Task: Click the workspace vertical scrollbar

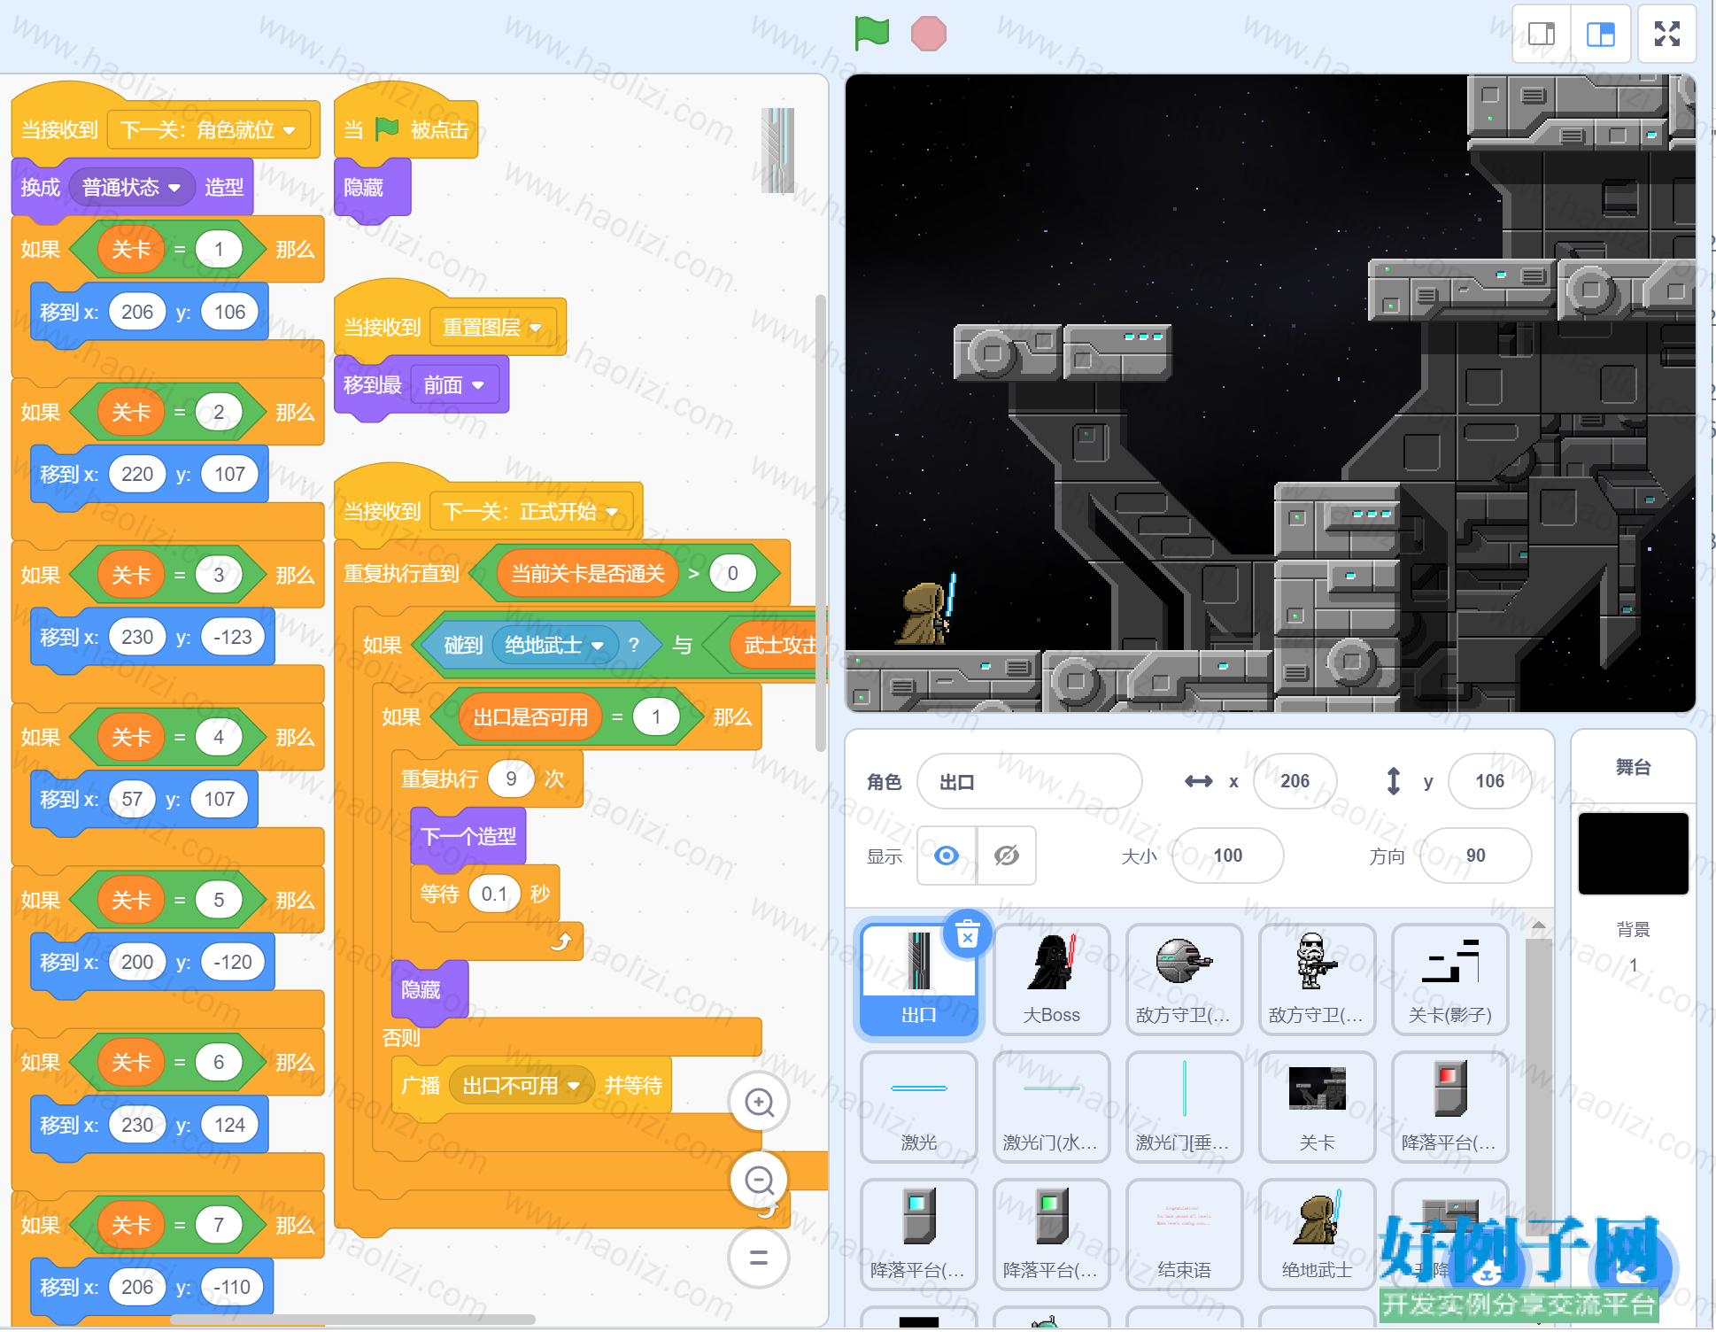Action: click(821, 523)
